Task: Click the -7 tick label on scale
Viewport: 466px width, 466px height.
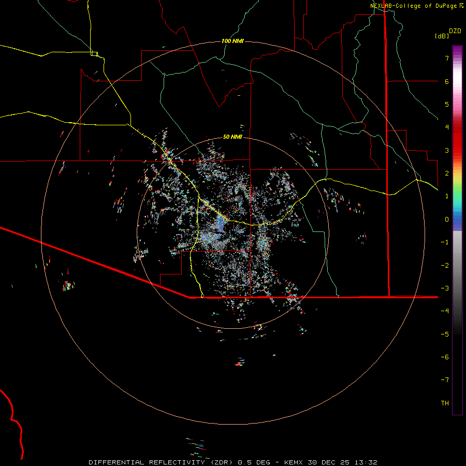Action: pyautogui.click(x=444, y=380)
